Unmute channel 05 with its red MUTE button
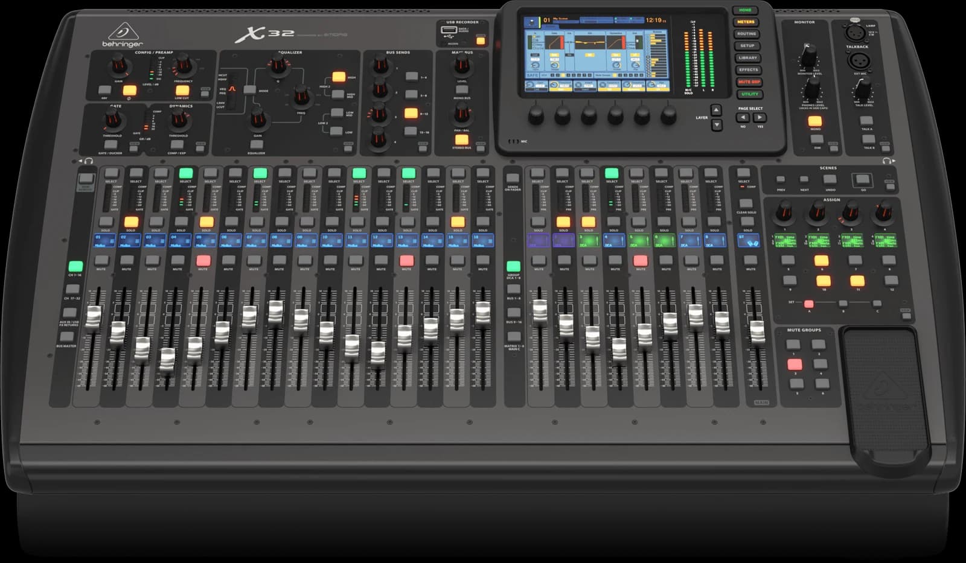 coord(203,261)
